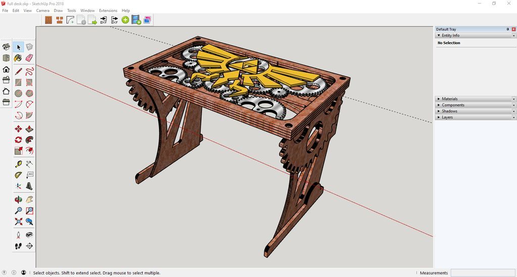Select the Text label tool

(29, 175)
